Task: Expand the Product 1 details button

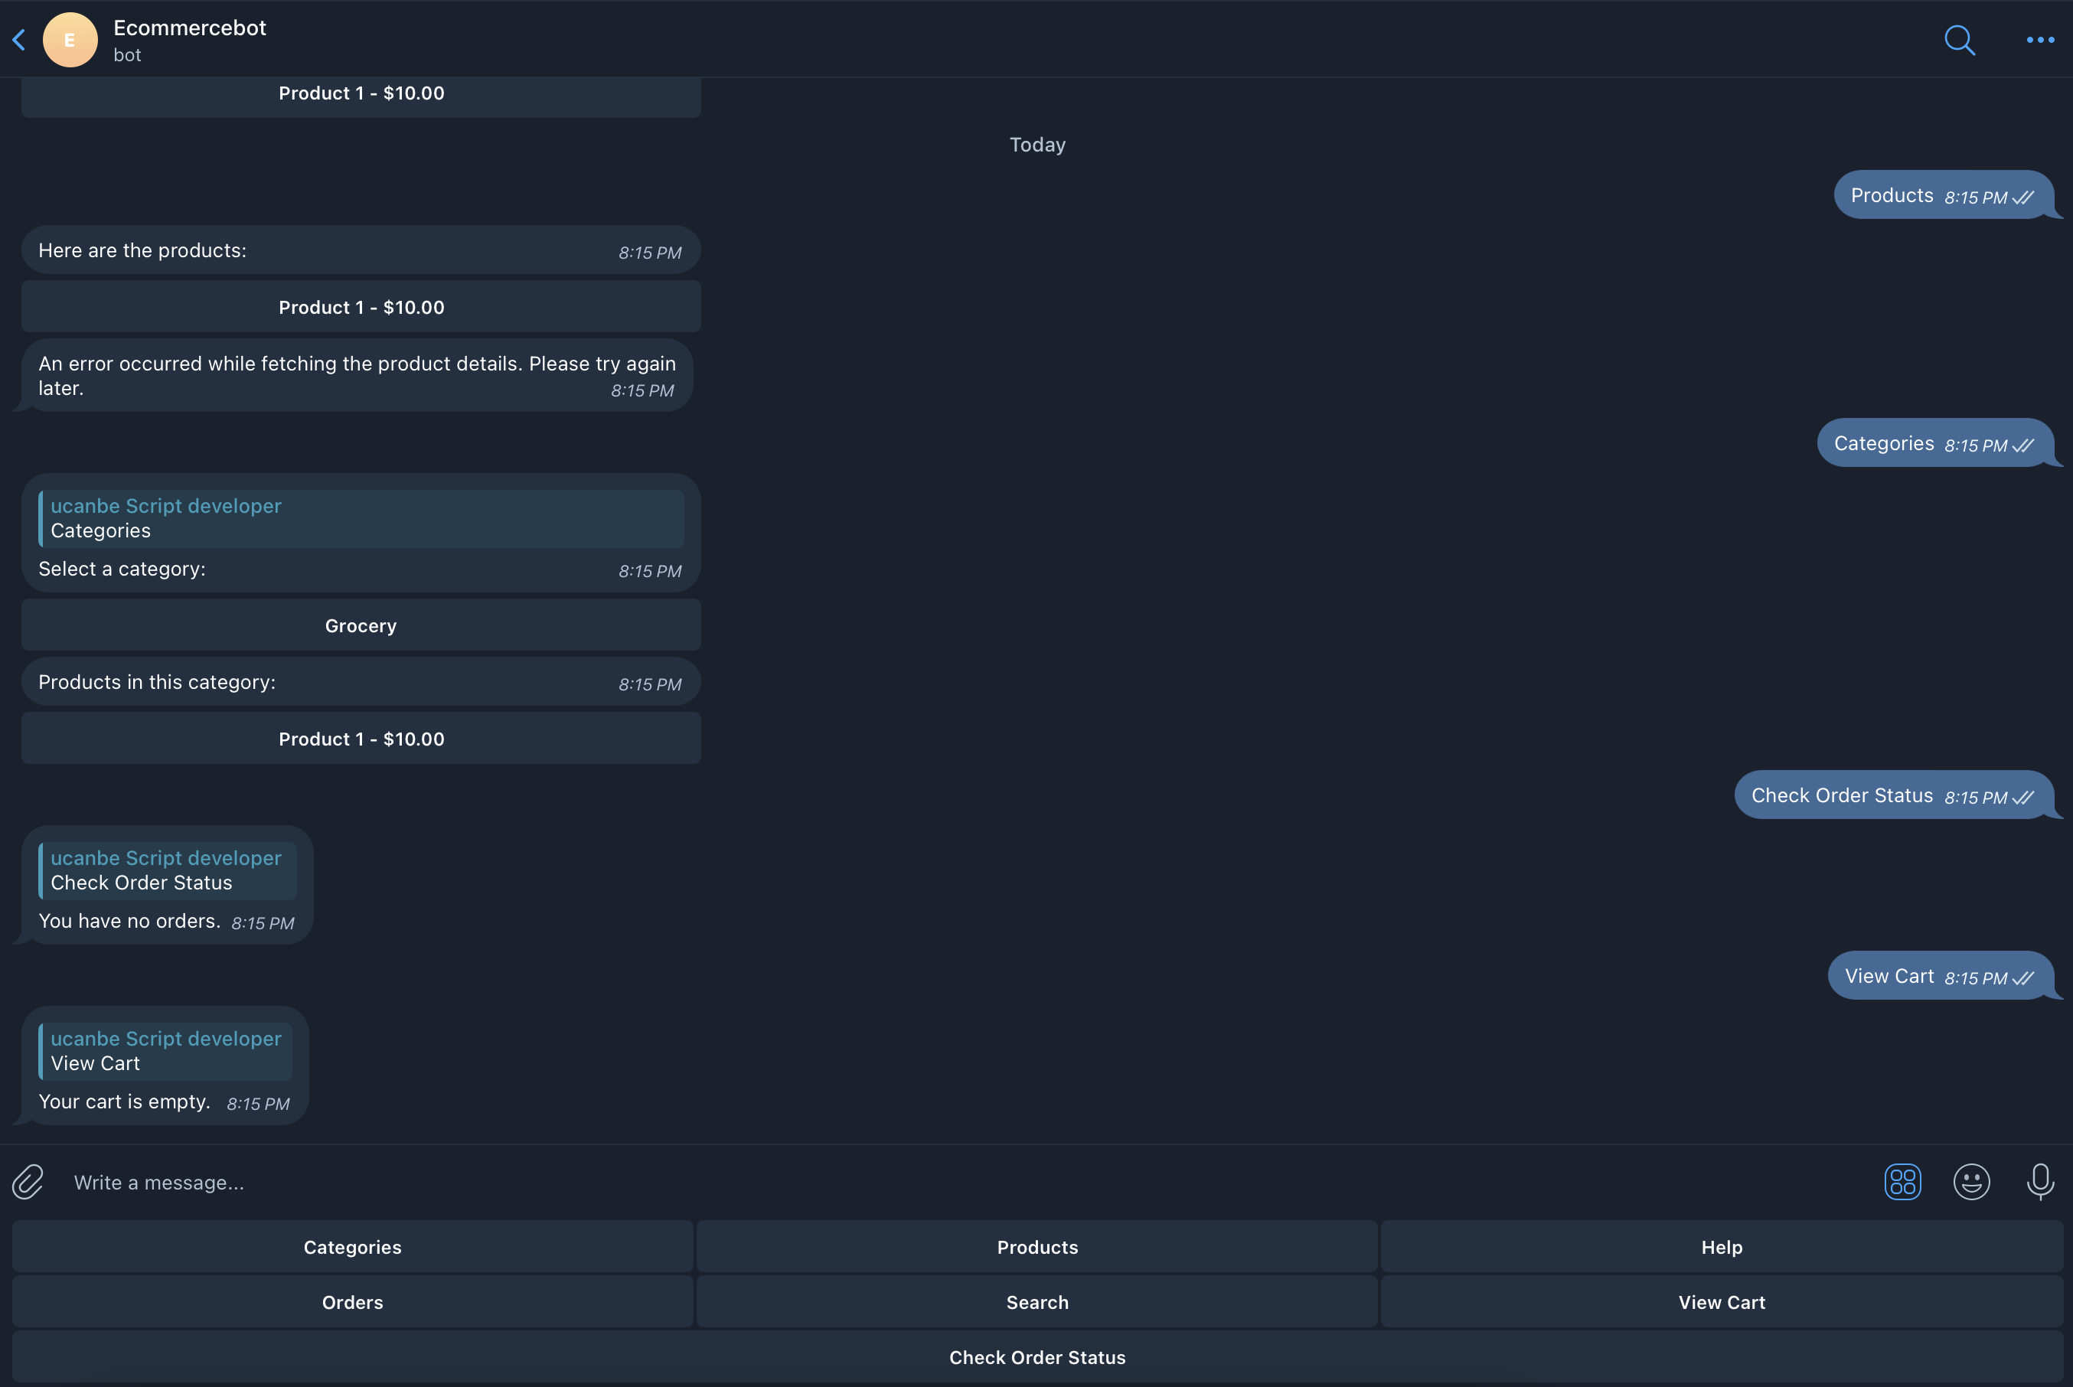Action: pos(361,306)
